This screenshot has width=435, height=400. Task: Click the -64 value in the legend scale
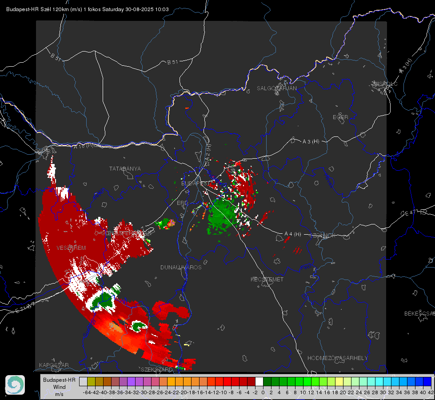pos(87,392)
